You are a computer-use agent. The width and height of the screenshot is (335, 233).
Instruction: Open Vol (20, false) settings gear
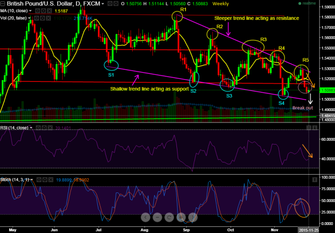(42, 18)
